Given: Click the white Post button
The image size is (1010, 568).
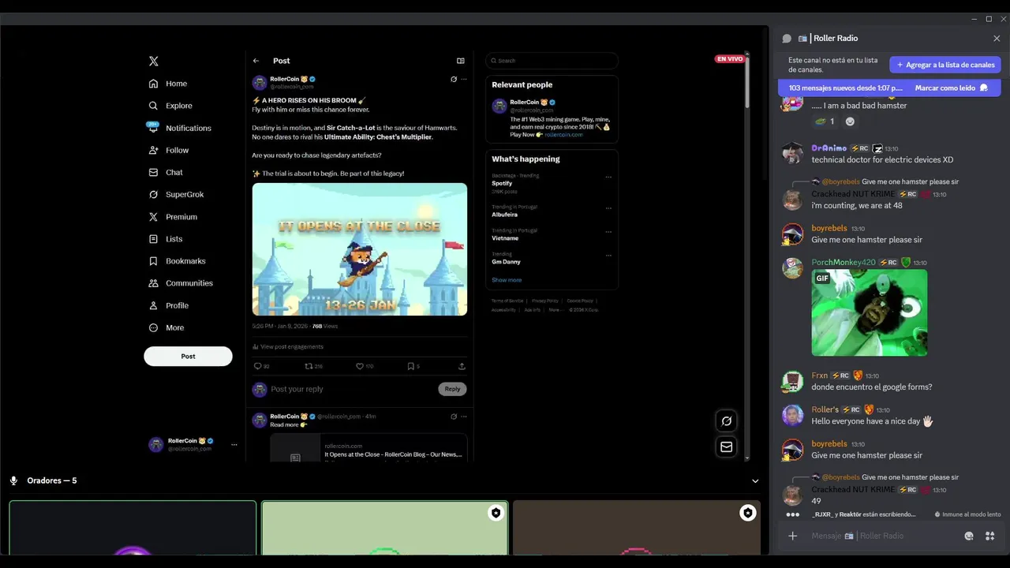Looking at the screenshot, I should (188, 356).
